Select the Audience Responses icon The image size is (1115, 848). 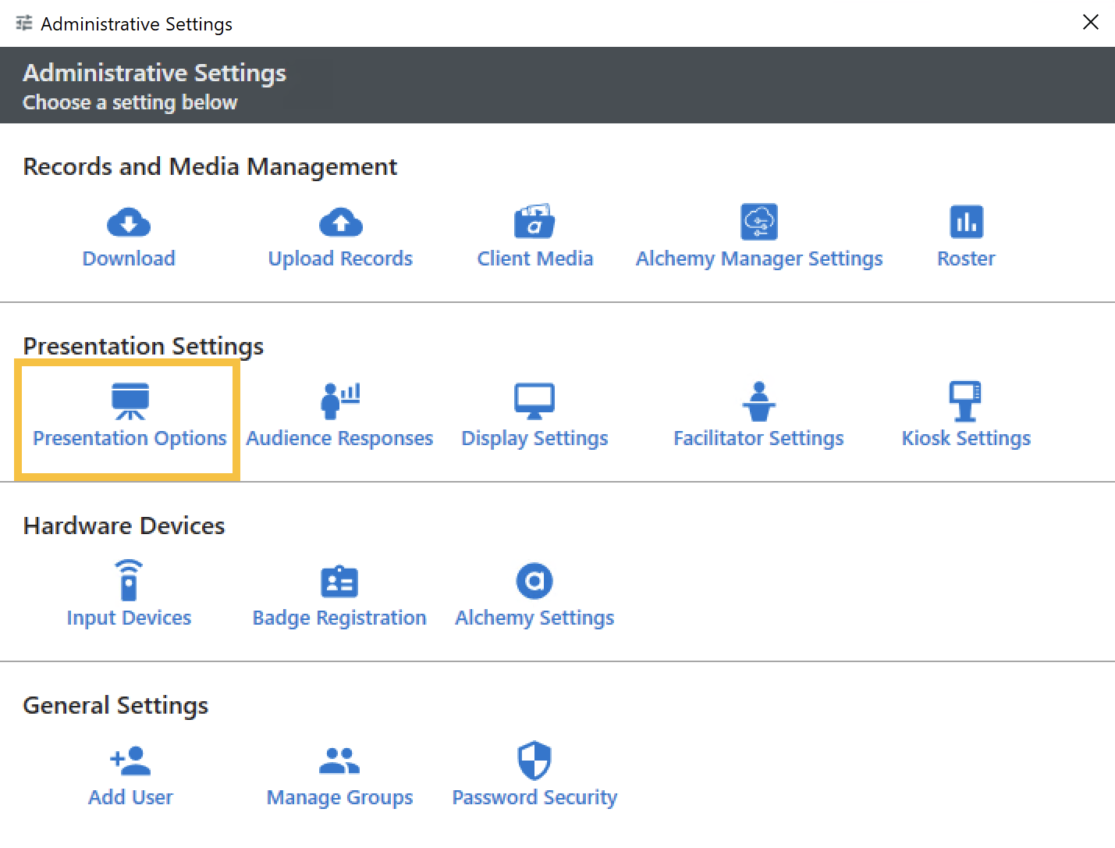pyautogui.click(x=340, y=401)
